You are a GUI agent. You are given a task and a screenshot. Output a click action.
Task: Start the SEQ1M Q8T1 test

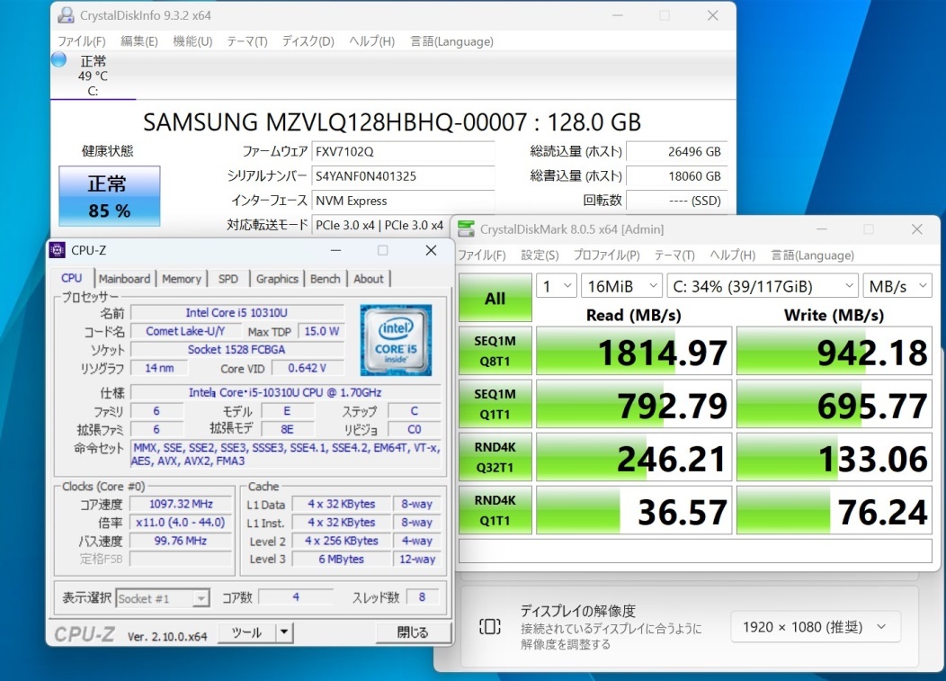pos(495,351)
